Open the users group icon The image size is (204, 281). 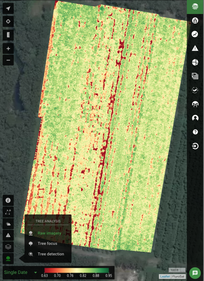pyautogui.click(x=195, y=104)
